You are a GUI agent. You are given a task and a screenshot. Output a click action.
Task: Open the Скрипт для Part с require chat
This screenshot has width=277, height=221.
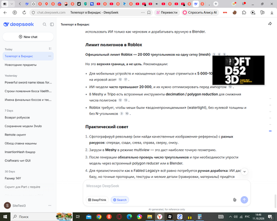pyautogui.click(x=28, y=187)
